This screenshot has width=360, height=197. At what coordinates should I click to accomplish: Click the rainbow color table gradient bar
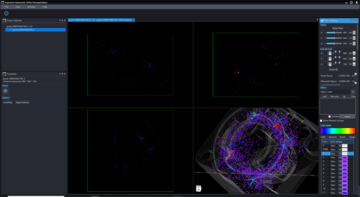[338, 131]
